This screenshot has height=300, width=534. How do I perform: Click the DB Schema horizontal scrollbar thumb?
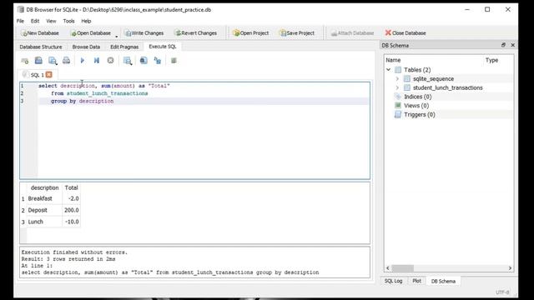coord(402,268)
